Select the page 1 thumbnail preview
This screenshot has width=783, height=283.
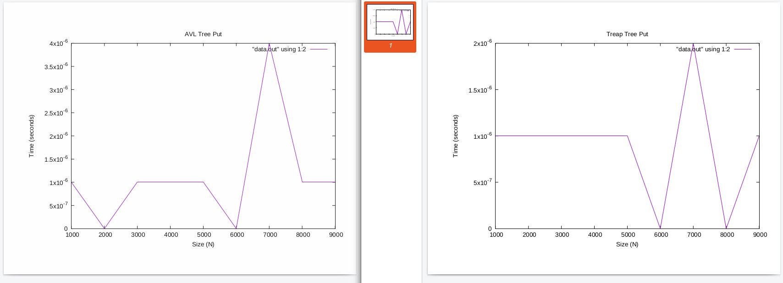pos(390,22)
